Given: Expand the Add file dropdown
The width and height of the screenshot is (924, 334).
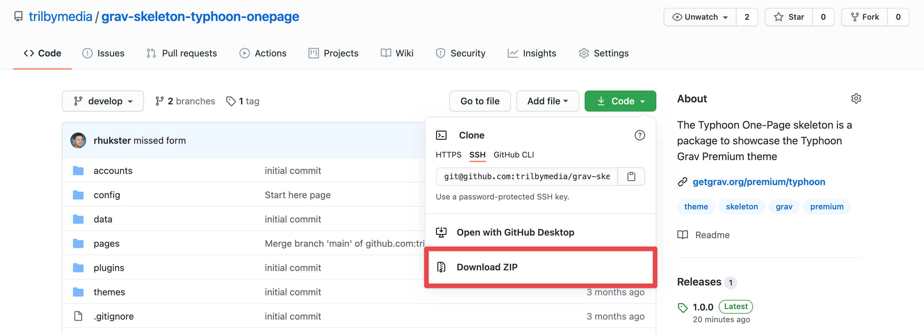Looking at the screenshot, I should pyautogui.click(x=547, y=101).
